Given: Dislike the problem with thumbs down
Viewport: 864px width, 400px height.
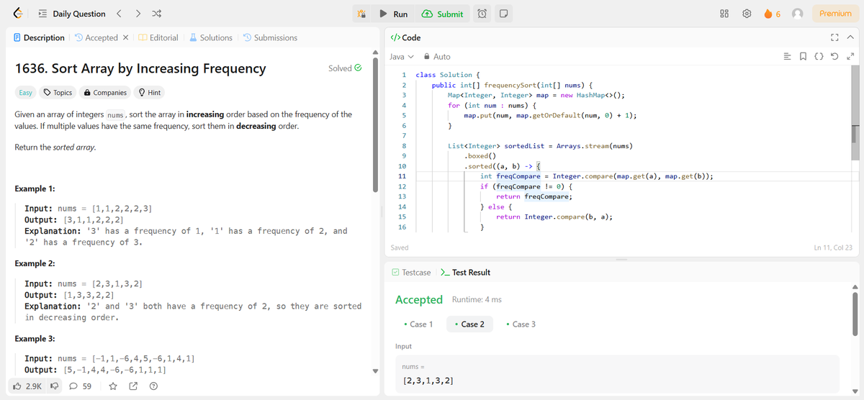Looking at the screenshot, I should coord(54,386).
